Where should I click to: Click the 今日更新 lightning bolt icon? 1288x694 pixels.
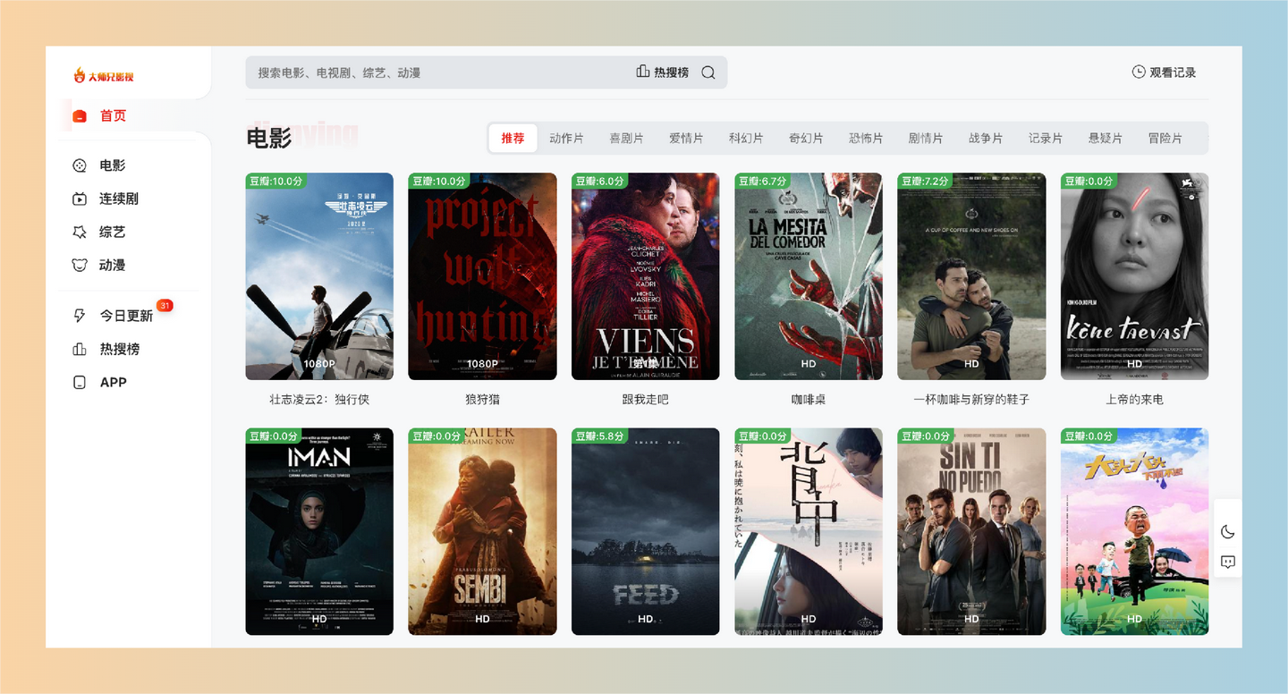pos(80,316)
